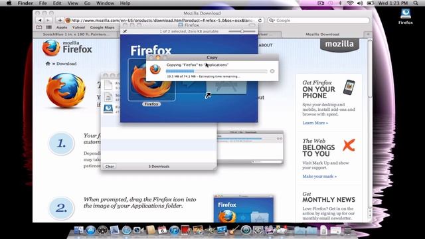Click the phone image beside Get Firefox
425x239 pixels.
(x=349, y=87)
